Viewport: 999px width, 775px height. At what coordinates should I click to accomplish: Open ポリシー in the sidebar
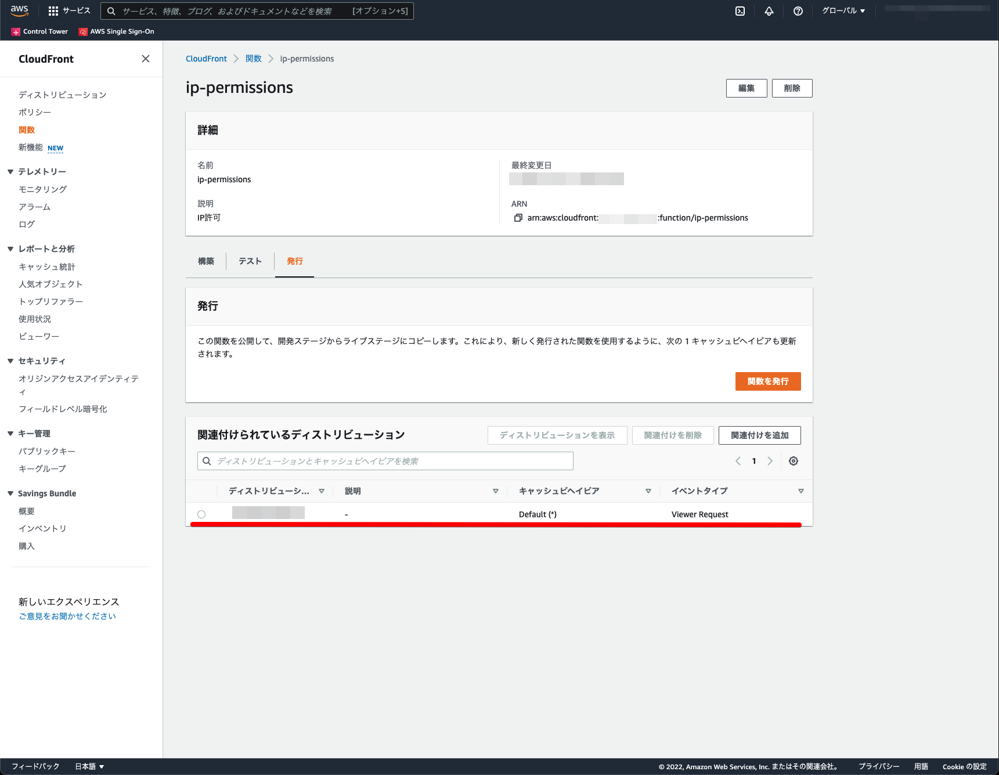(35, 112)
